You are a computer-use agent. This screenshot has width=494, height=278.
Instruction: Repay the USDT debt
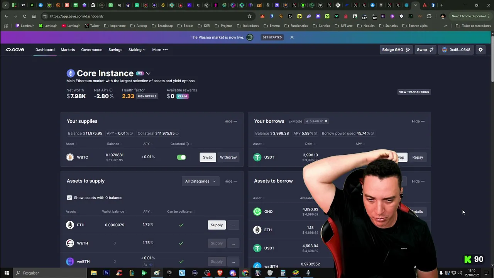(418, 157)
